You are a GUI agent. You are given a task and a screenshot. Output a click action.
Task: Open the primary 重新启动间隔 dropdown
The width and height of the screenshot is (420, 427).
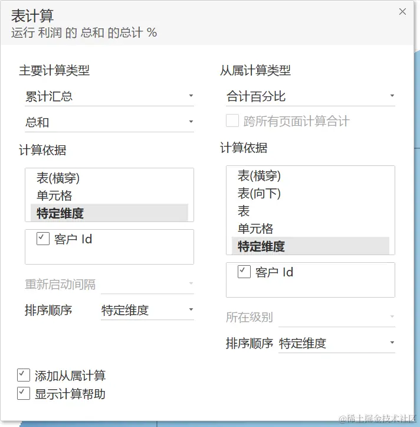click(147, 284)
